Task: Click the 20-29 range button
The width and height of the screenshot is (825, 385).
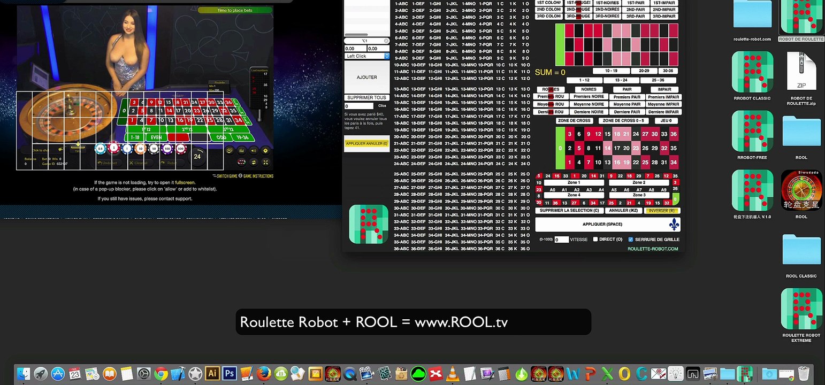Action: 644,71
